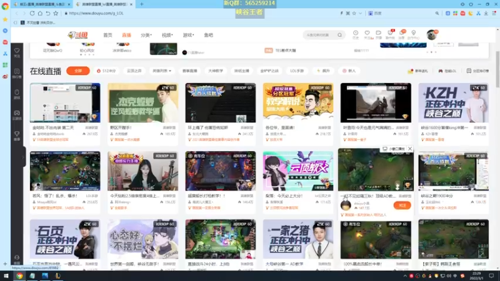Open the client download icon with red badge
Viewport: 500px width, 281px height.
[x=390, y=34]
